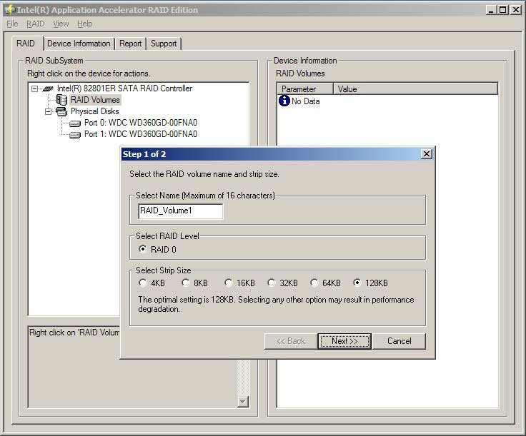Click the Physical Disks stack icon
The image size is (526, 436).
tap(61, 111)
